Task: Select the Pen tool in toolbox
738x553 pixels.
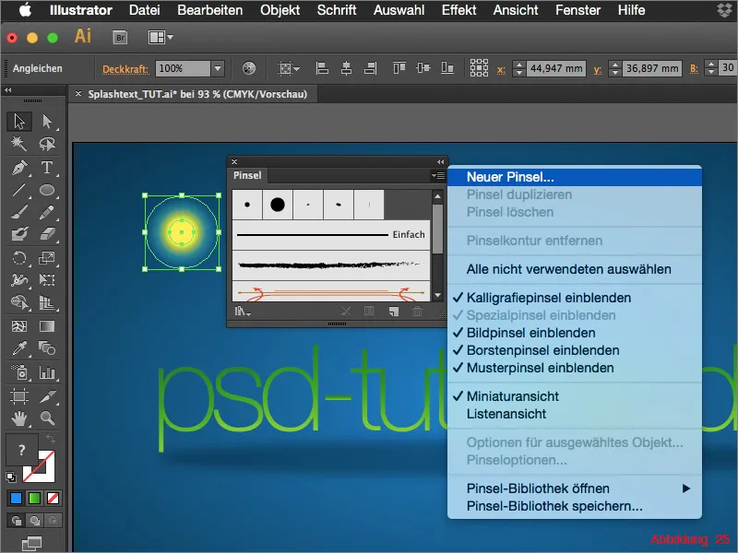Action: click(x=19, y=168)
